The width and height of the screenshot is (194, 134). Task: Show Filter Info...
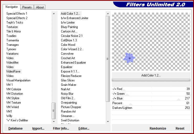coord(61,129)
